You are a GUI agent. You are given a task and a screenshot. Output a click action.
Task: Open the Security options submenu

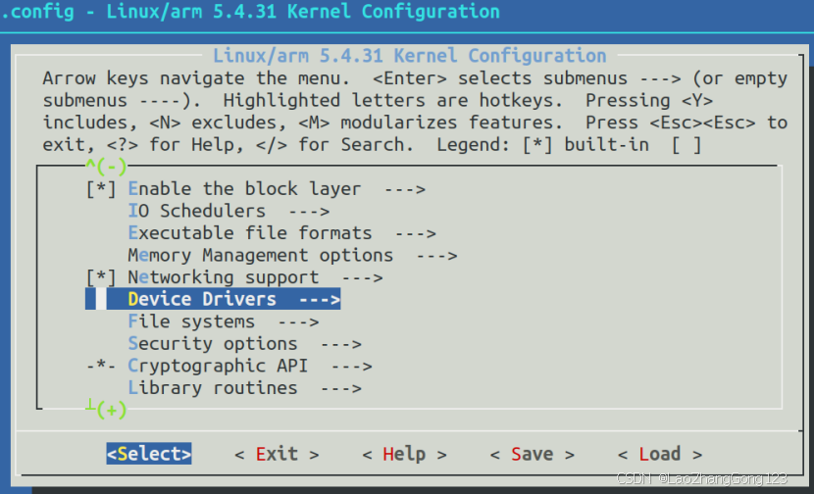pyautogui.click(x=245, y=344)
